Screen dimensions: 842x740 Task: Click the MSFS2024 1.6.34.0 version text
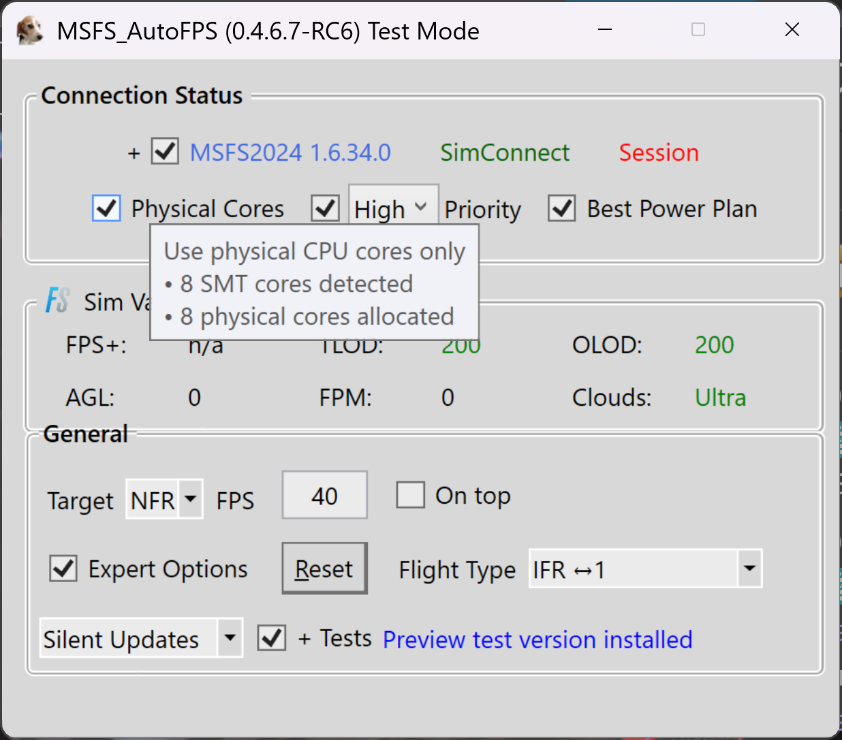coord(290,152)
